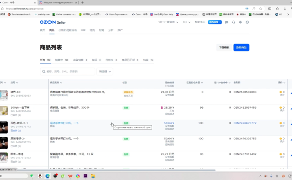Open the 财务 finance menu
292x180 pixels.
coord(101,30)
